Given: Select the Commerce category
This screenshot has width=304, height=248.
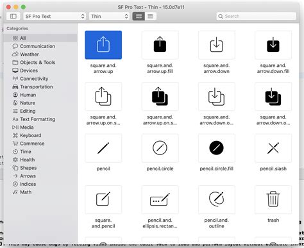Looking at the screenshot, I should pyautogui.click(x=40, y=144).
